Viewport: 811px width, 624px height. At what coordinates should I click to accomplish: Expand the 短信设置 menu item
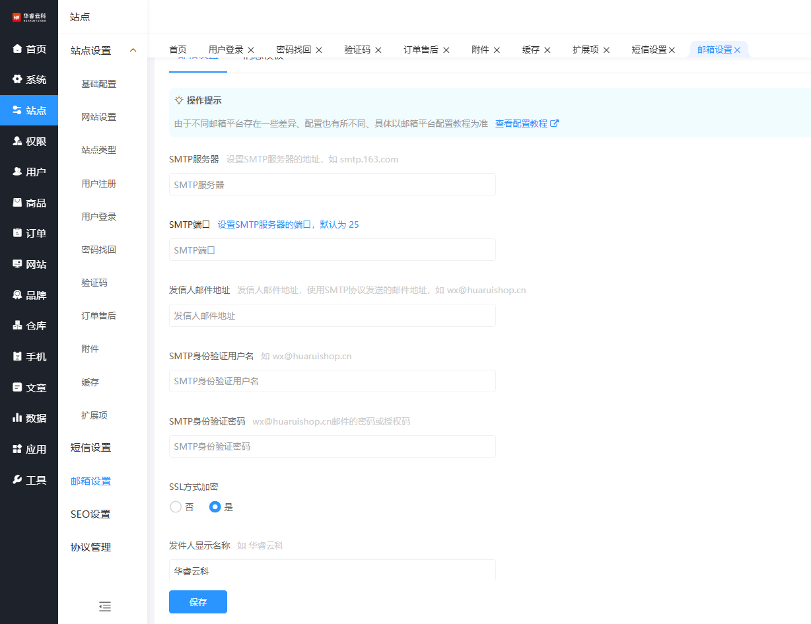pyautogui.click(x=90, y=448)
